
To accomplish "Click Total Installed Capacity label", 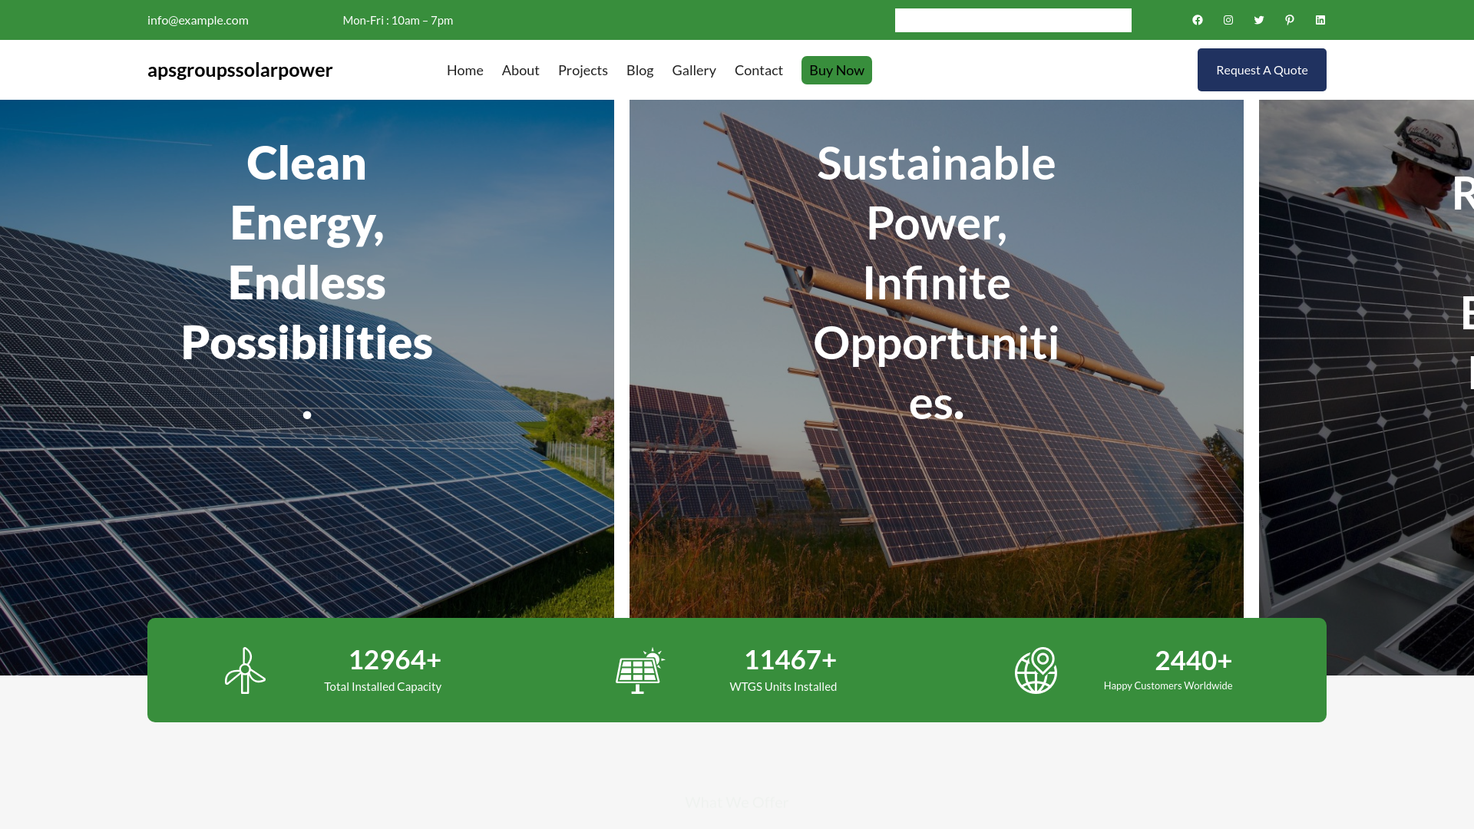I will (382, 686).
